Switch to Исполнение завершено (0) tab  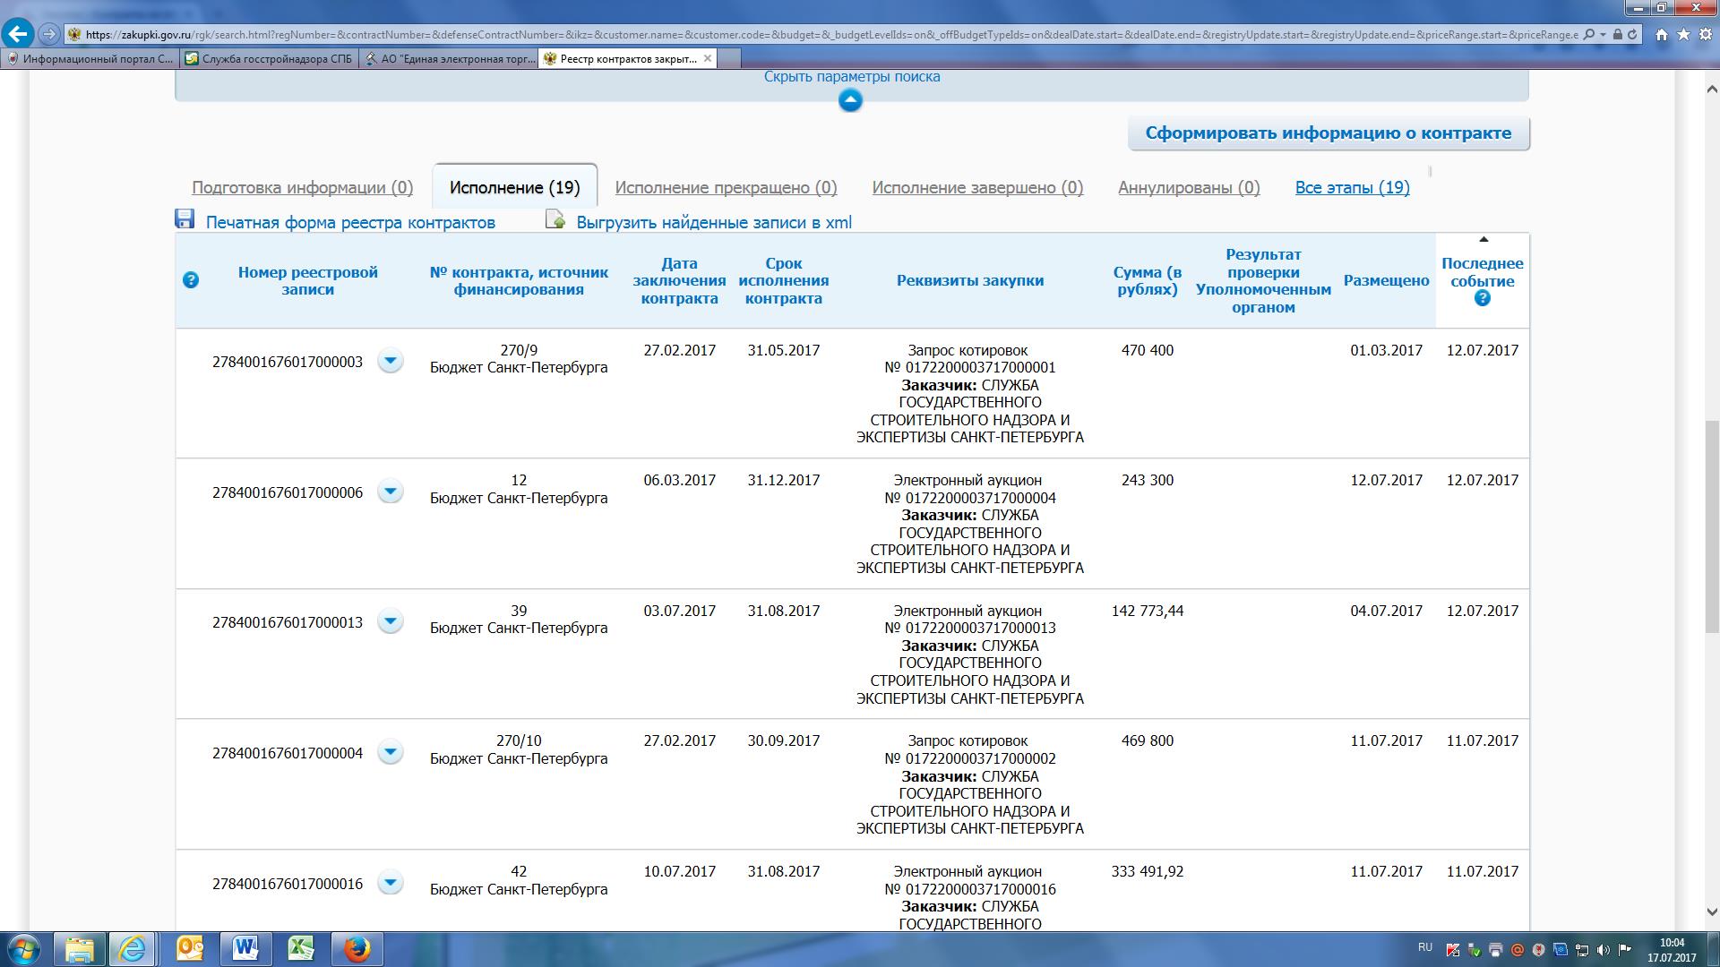click(977, 188)
